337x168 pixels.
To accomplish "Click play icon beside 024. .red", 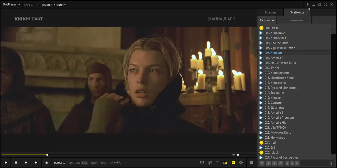I will click(x=261, y=143).
